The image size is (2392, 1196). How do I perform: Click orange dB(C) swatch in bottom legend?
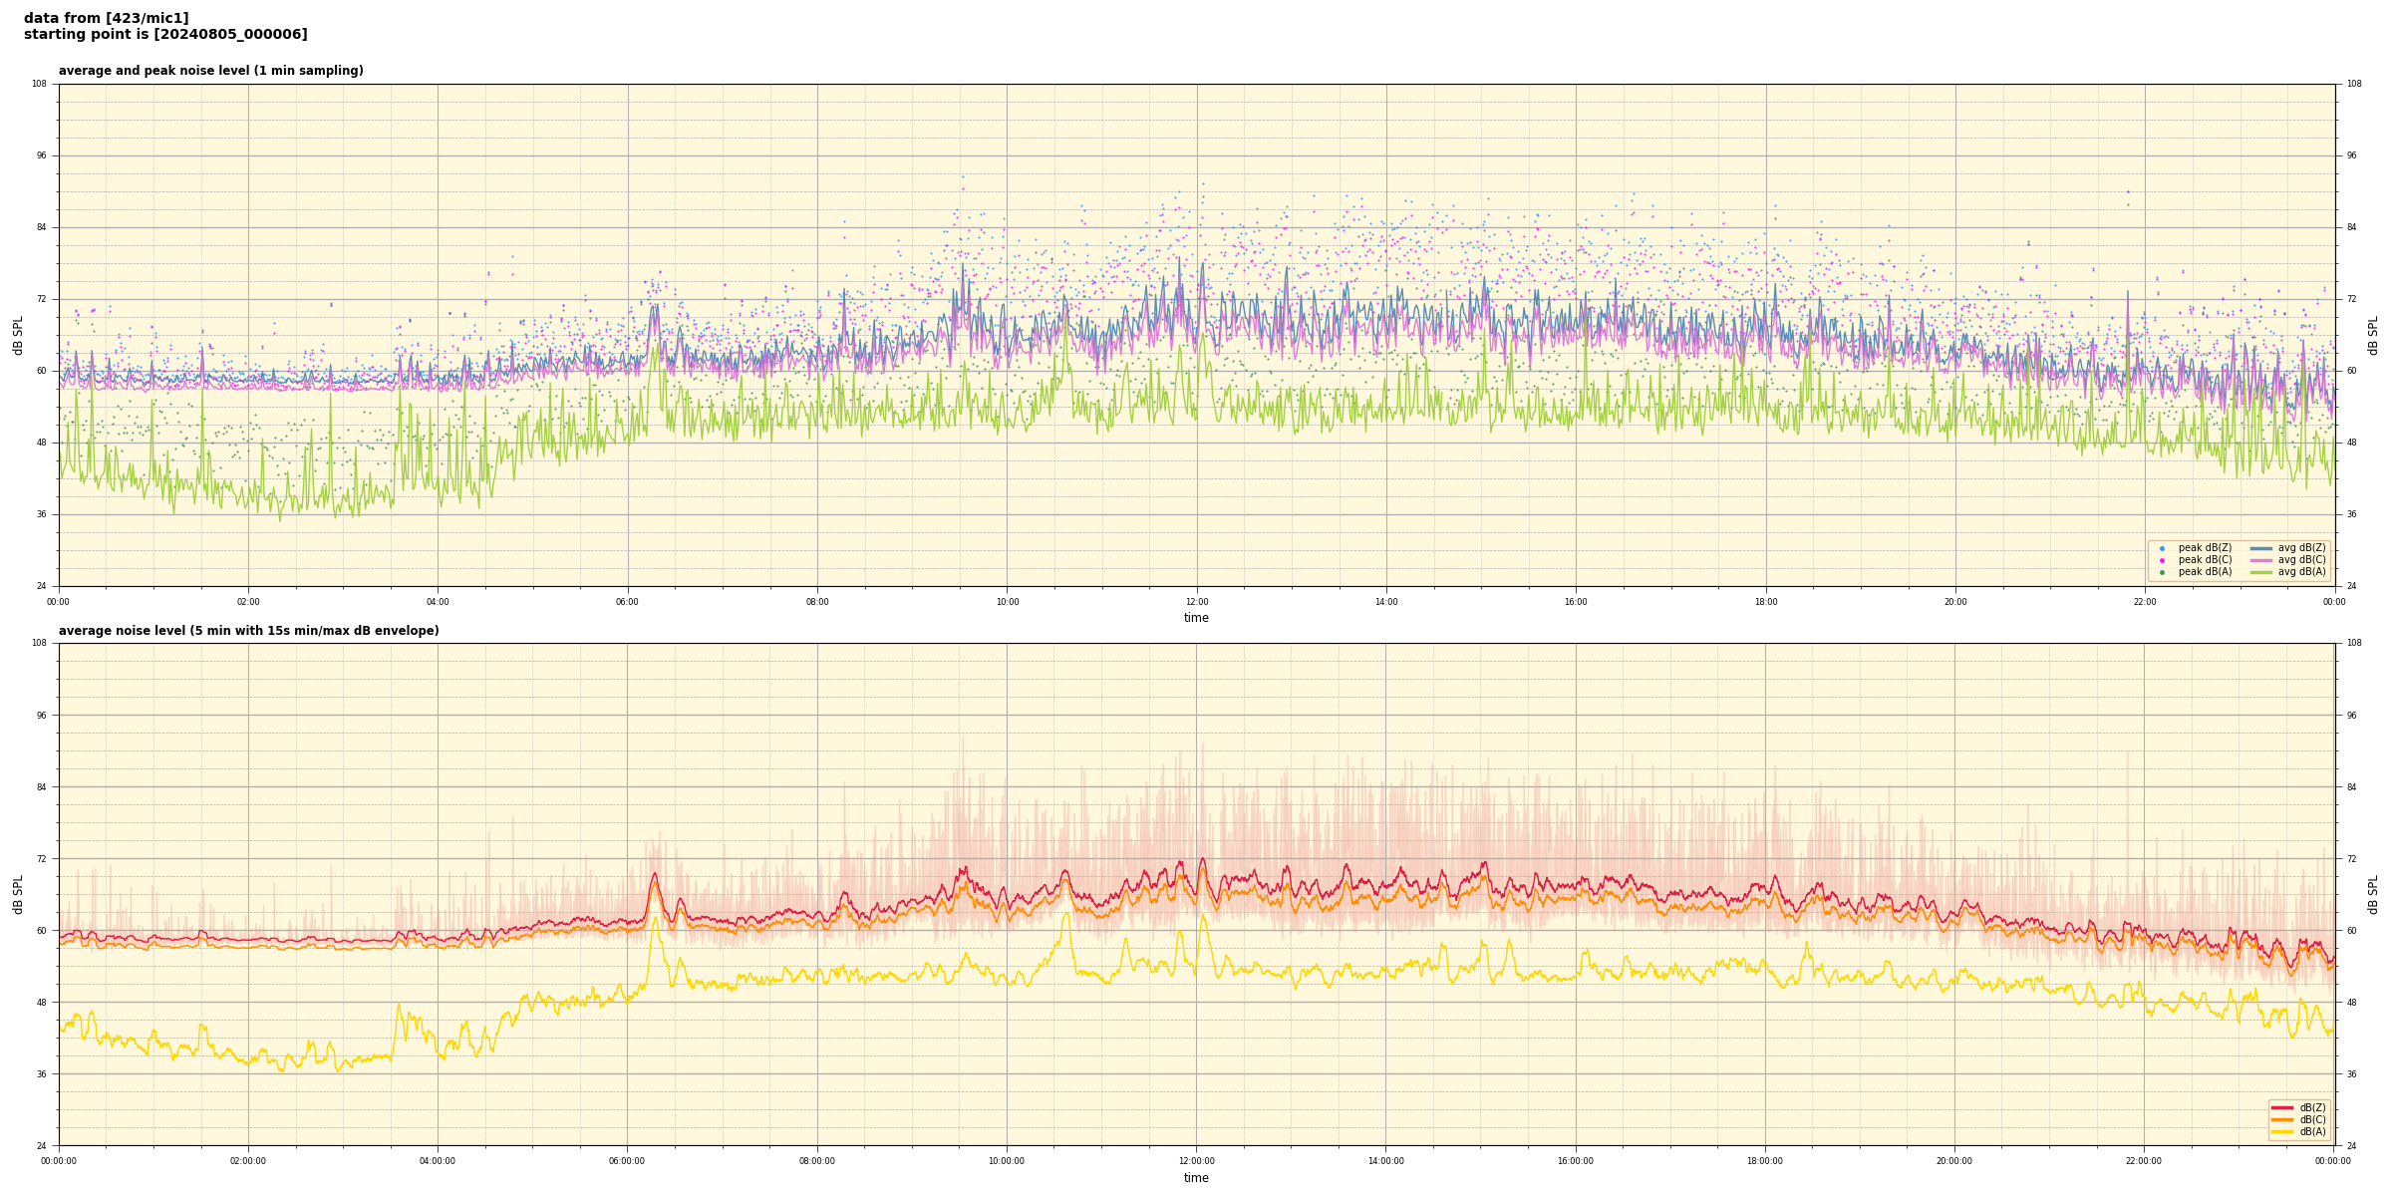(x=2281, y=1119)
